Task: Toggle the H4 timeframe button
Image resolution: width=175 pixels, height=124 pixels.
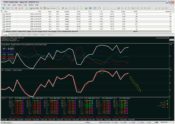Action: coord(156,8)
